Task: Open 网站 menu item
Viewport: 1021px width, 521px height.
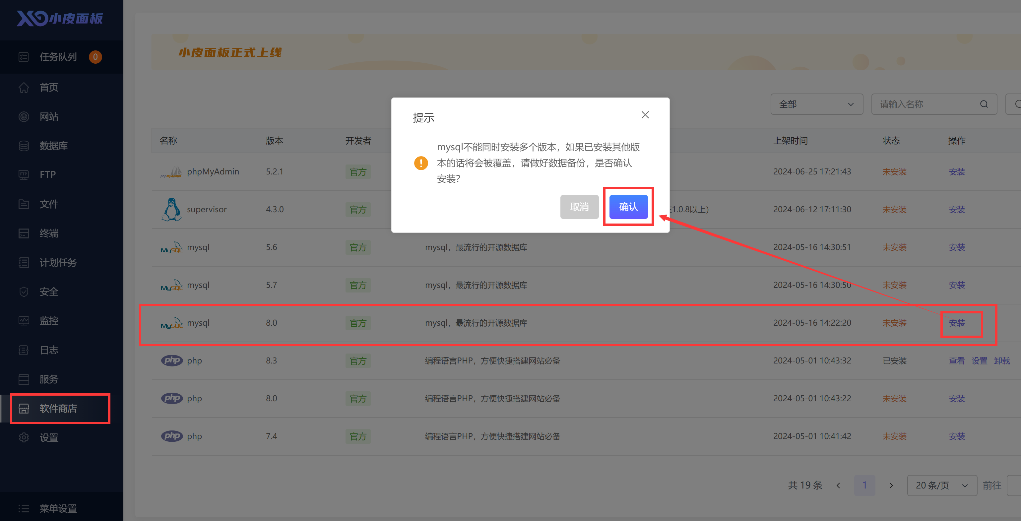Action: [61, 117]
